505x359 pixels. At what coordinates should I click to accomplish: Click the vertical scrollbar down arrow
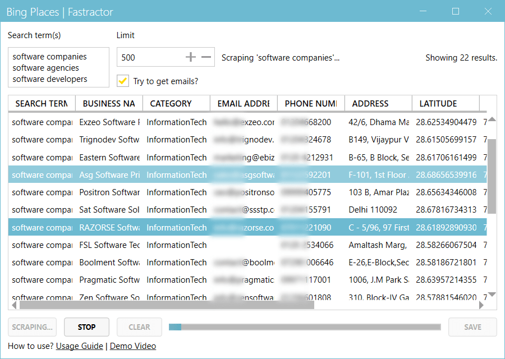pyautogui.click(x=492, y=294)
